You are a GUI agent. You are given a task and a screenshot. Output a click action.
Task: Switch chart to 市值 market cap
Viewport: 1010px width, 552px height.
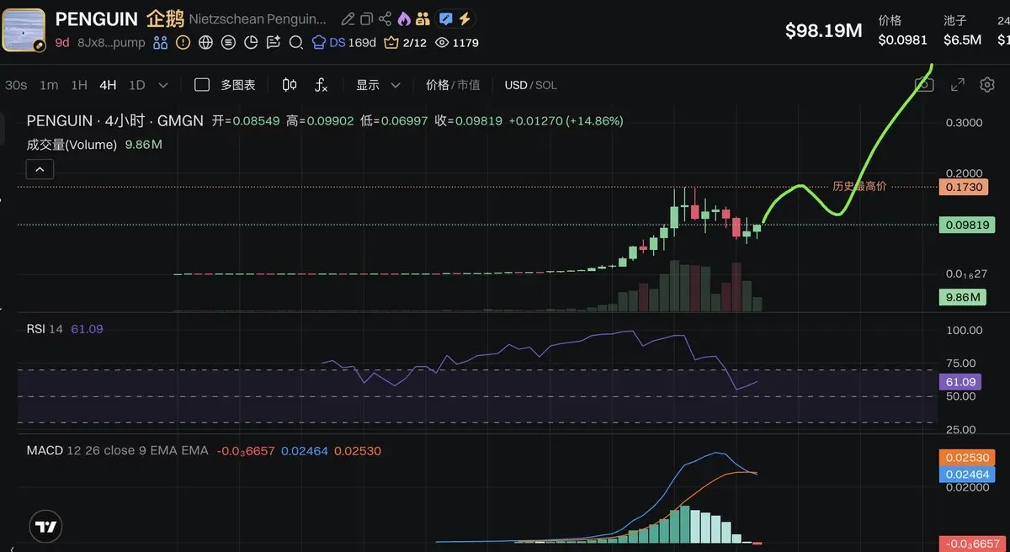(469, 85)
